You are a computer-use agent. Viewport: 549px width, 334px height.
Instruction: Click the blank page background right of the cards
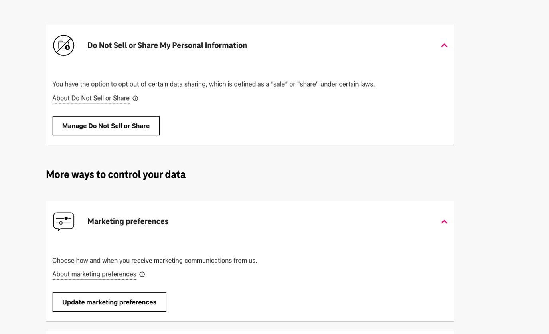click(x=501, y=168)
